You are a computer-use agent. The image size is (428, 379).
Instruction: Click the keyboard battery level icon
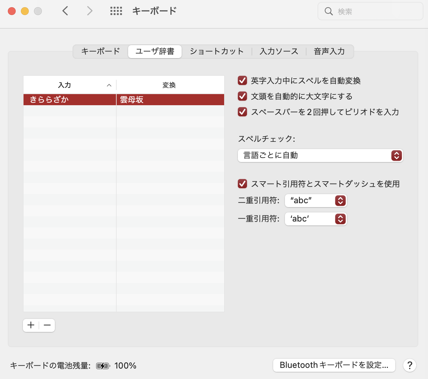pyautogui.click(x=103, y=366)
